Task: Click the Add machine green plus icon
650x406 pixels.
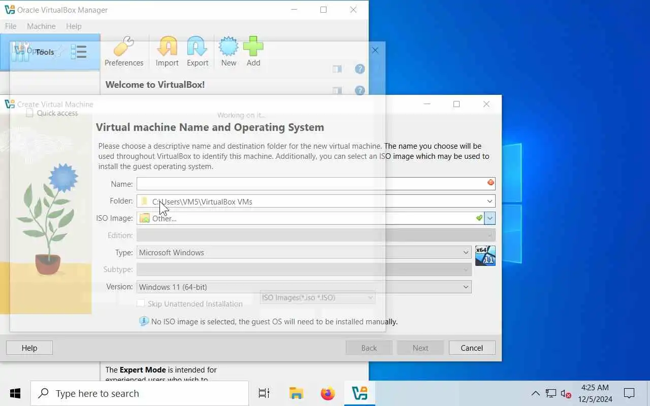Action: 253,52
